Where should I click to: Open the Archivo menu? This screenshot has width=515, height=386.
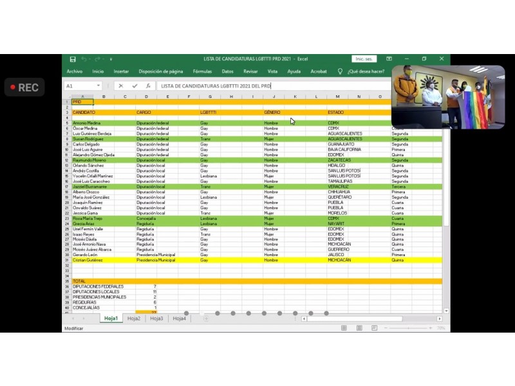pyautogui.click(x=75, y=71)
